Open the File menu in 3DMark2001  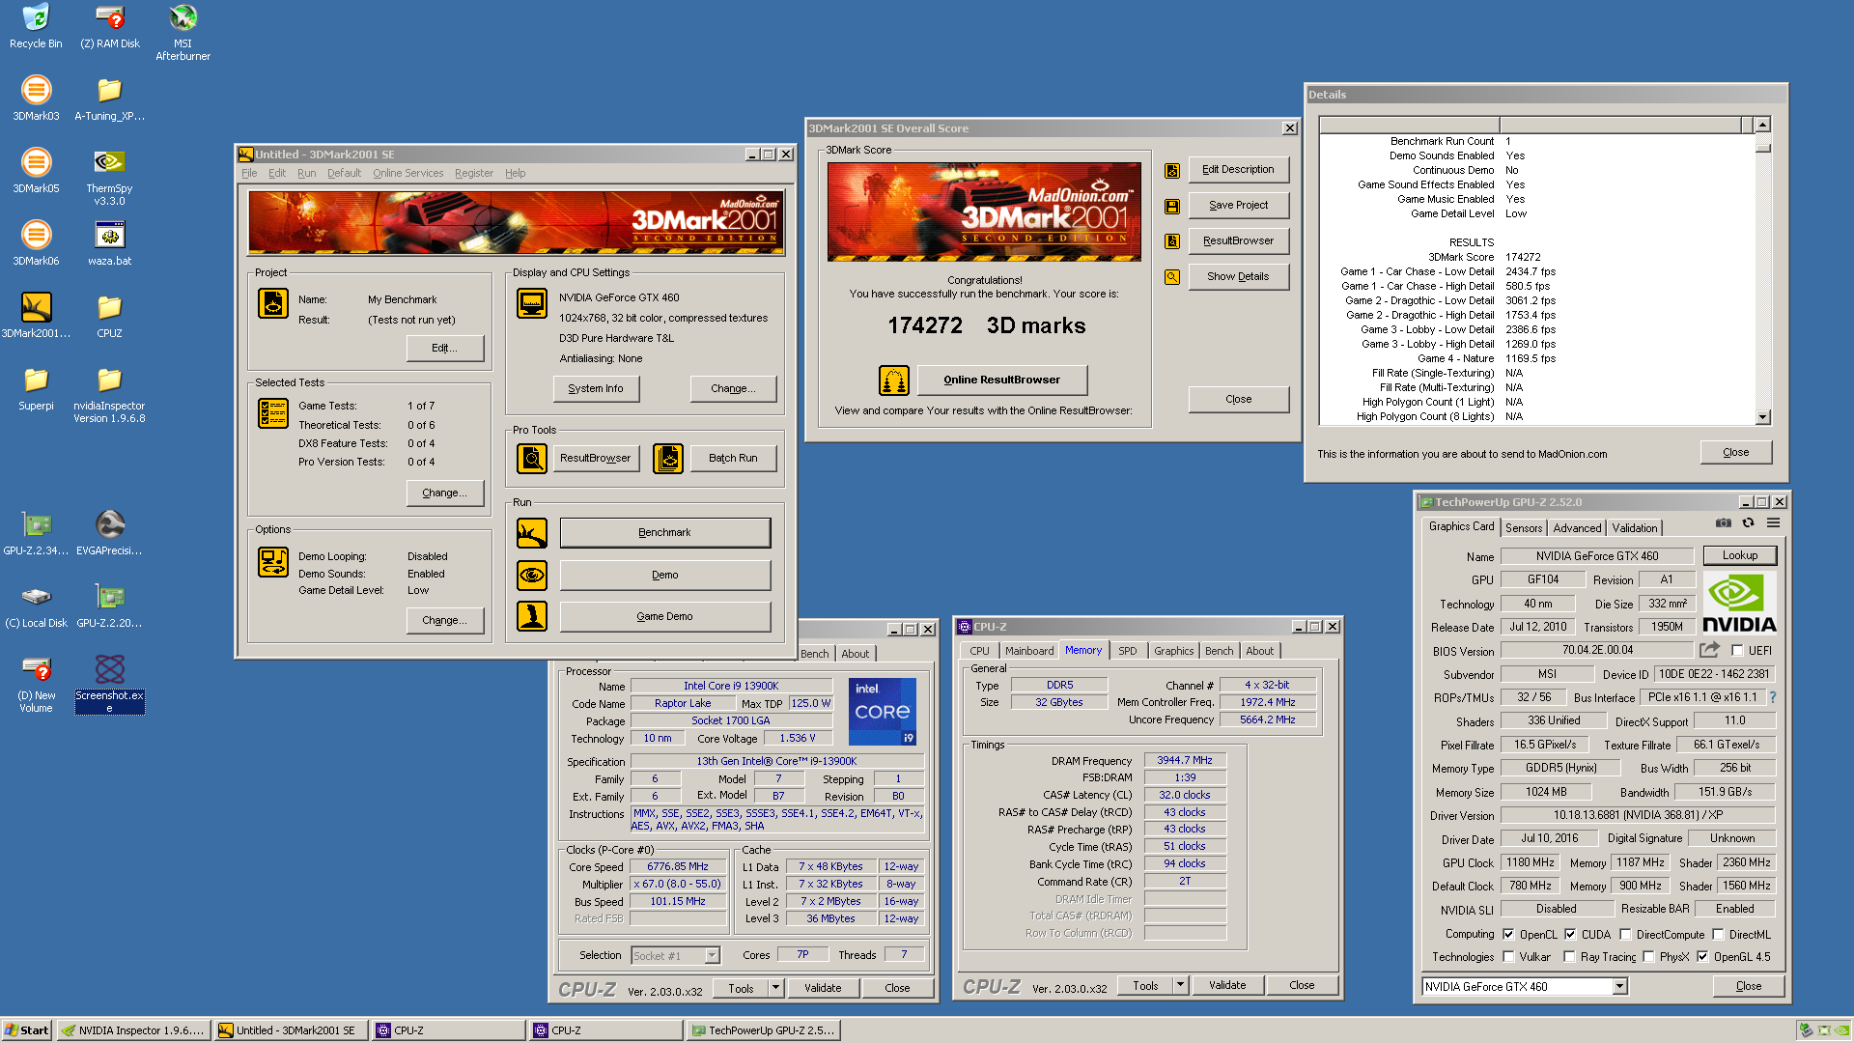point(249,174)
